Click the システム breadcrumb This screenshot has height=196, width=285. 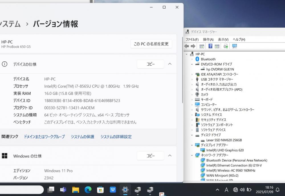[10, 24]
